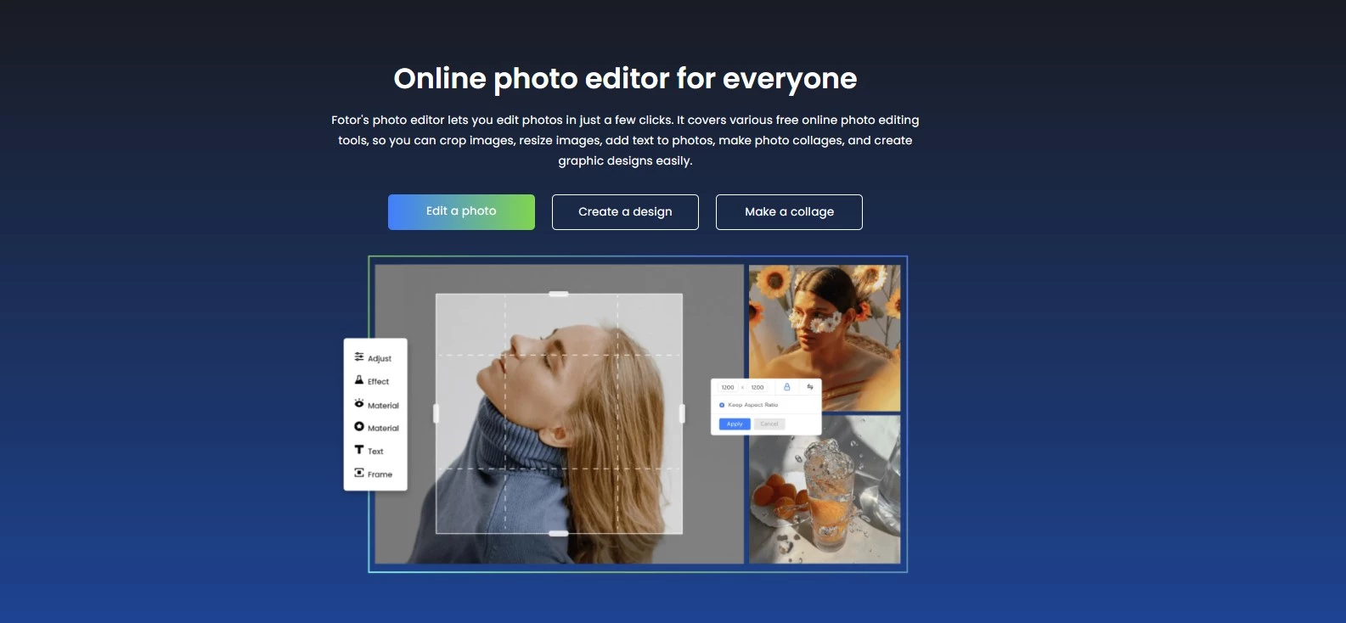Click the Edit a photo button
The height and width of the screenshot is (623, 1346).
tap(461, 211)
